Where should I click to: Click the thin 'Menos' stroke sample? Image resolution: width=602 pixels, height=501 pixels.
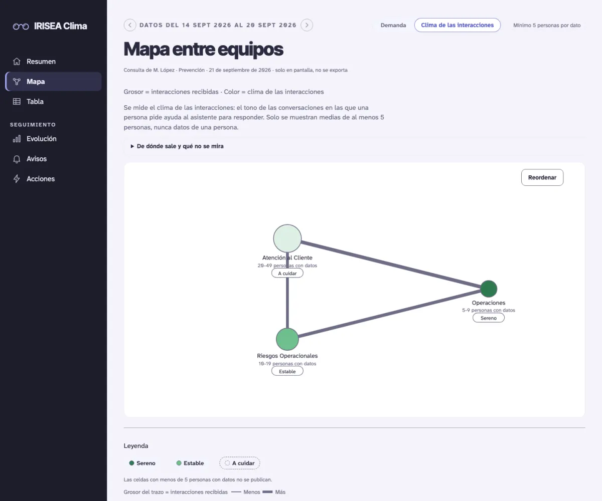pos(236,492)
